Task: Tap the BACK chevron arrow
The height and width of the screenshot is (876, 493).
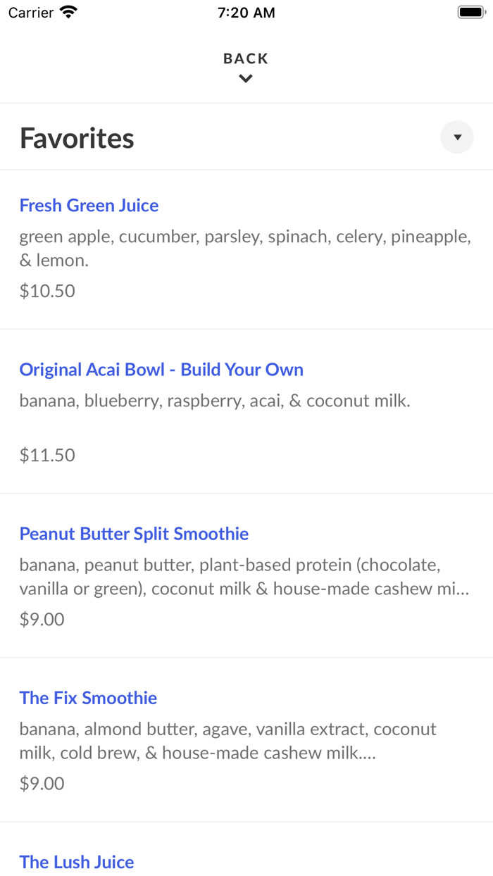Action: (x=245, y=78)
